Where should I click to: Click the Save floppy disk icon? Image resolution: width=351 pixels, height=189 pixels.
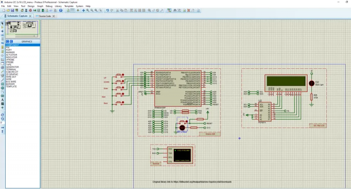click(12, 11)
